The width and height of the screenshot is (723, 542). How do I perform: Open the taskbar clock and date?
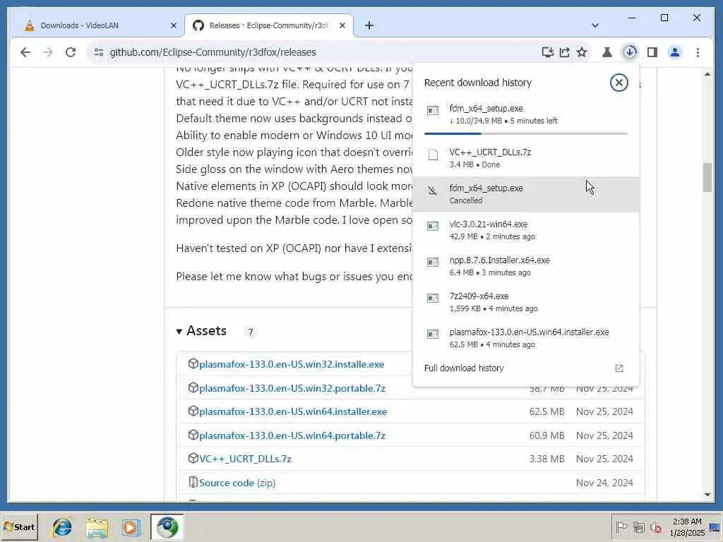[687, 527]
